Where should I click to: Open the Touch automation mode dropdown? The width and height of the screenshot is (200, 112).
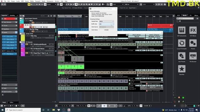pos(52,4)
